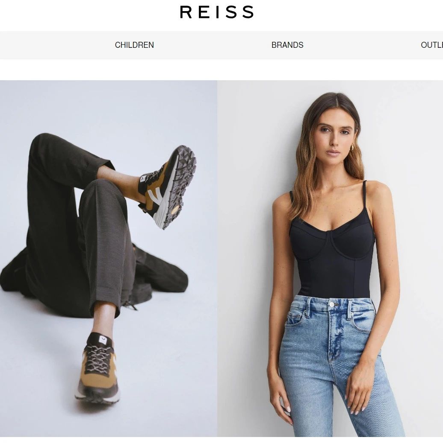This screenshot has width=443, height=443.
Task: Go to the OUTLET section
Action: 432,45
